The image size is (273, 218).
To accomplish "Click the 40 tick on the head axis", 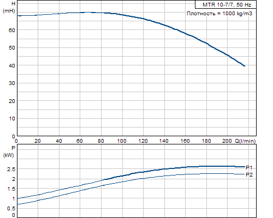I will point(12,65).
